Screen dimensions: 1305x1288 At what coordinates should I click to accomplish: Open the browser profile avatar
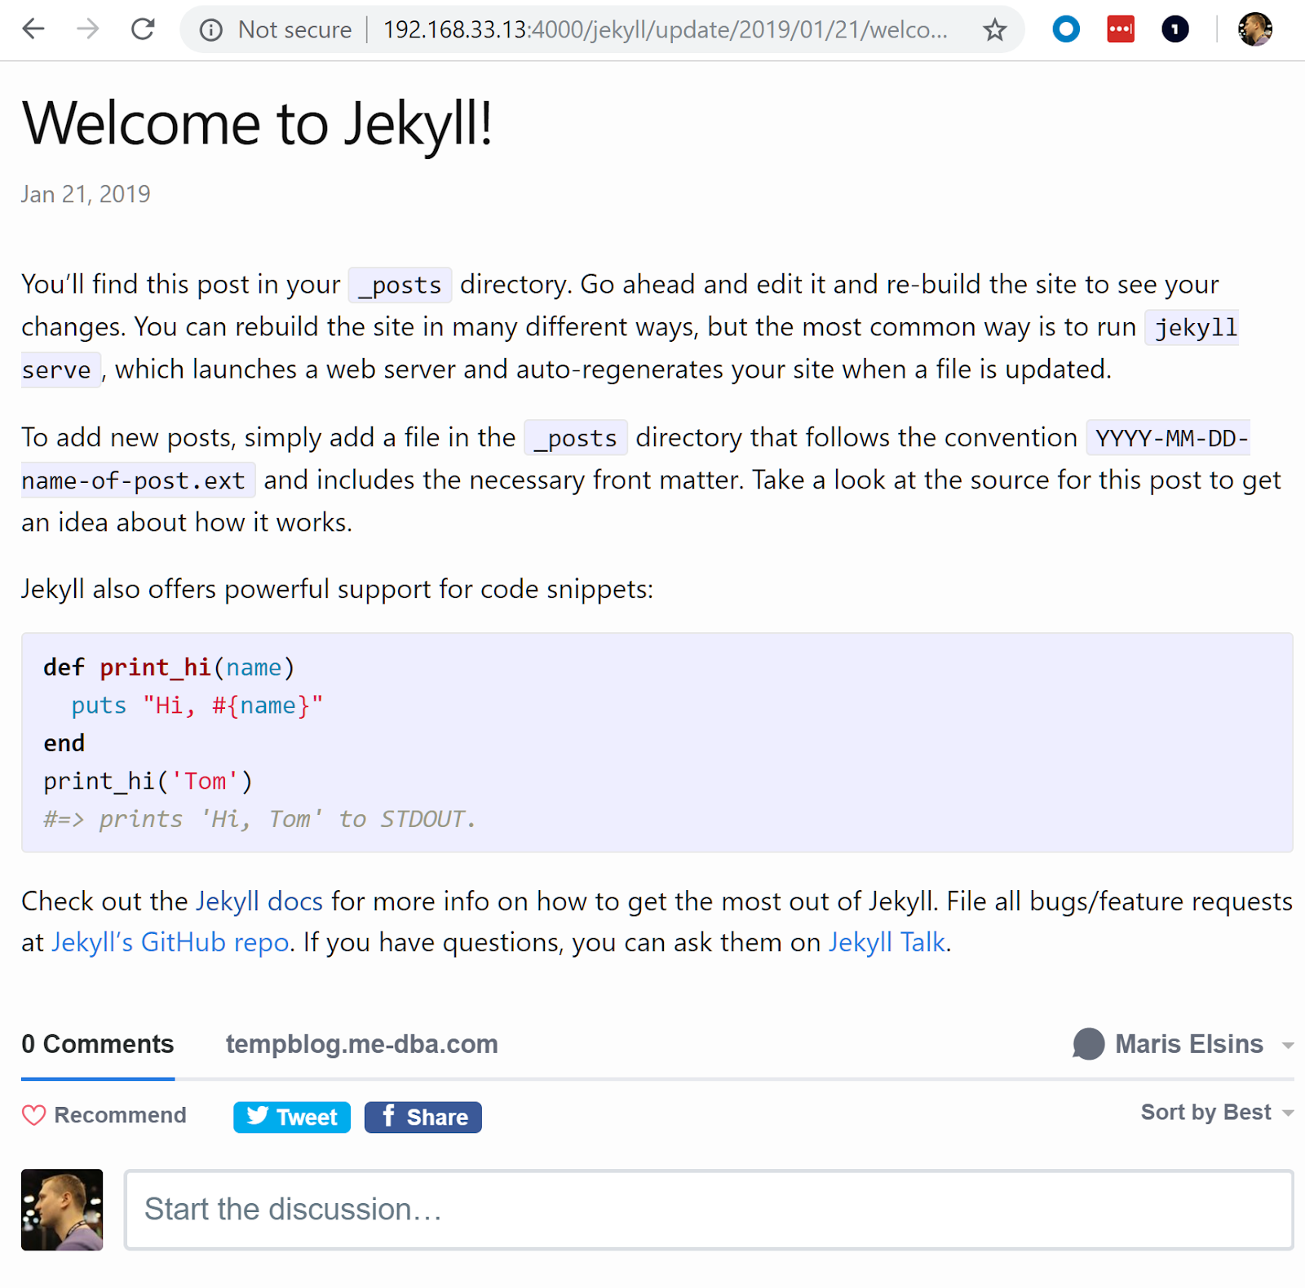point(1254,30)
